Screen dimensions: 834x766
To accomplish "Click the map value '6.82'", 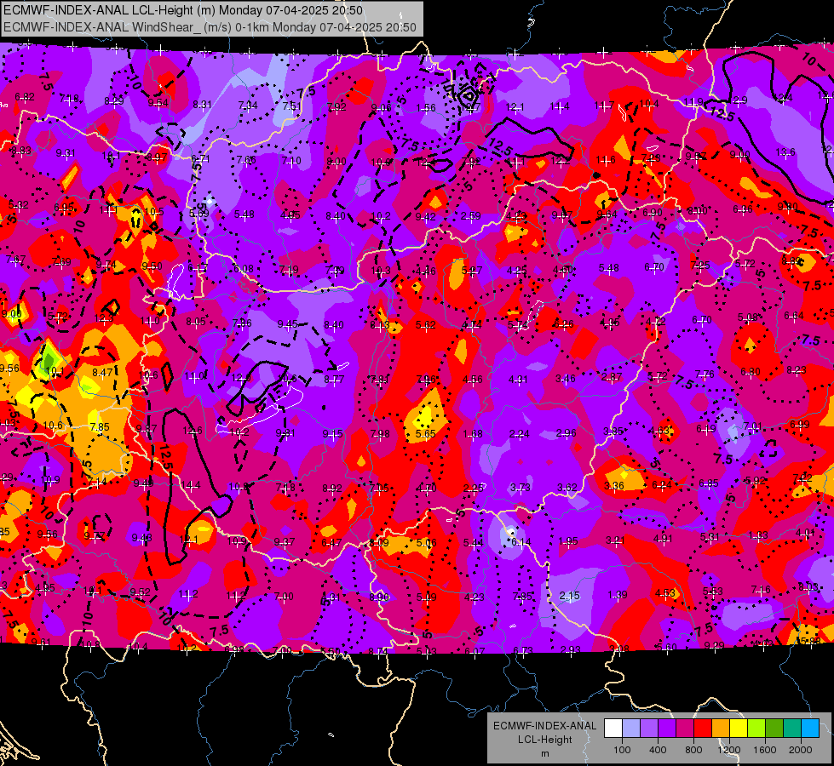I will [25, 97].
